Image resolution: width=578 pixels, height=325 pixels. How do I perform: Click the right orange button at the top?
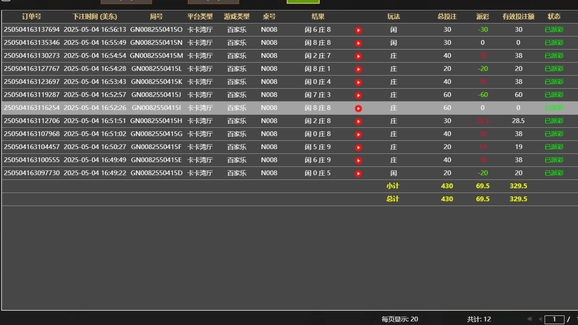(x=213, y=2)
